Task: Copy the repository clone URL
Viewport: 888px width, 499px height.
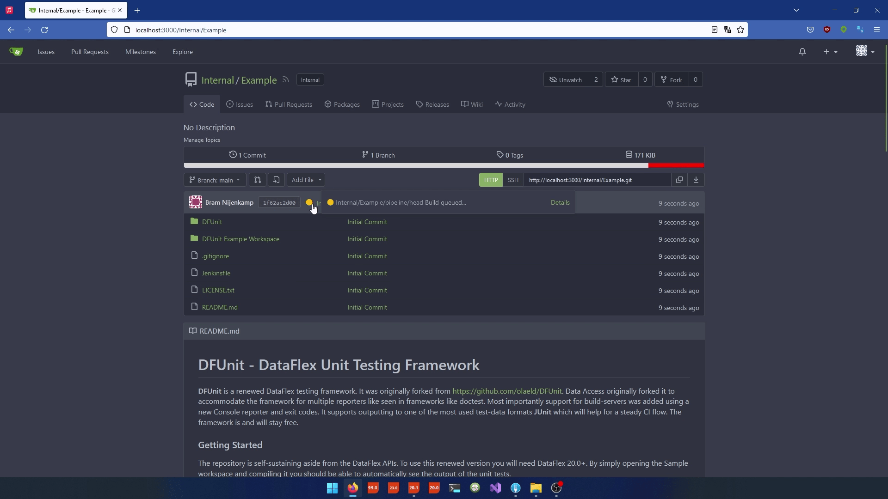Action: point(679,180)
